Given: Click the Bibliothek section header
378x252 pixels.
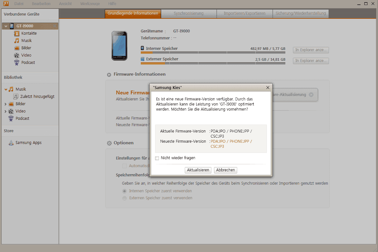Looking at the screenshot, I should [x=13, y=78].
